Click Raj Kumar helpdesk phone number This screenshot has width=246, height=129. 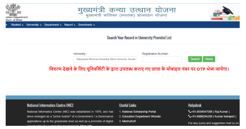210,112
